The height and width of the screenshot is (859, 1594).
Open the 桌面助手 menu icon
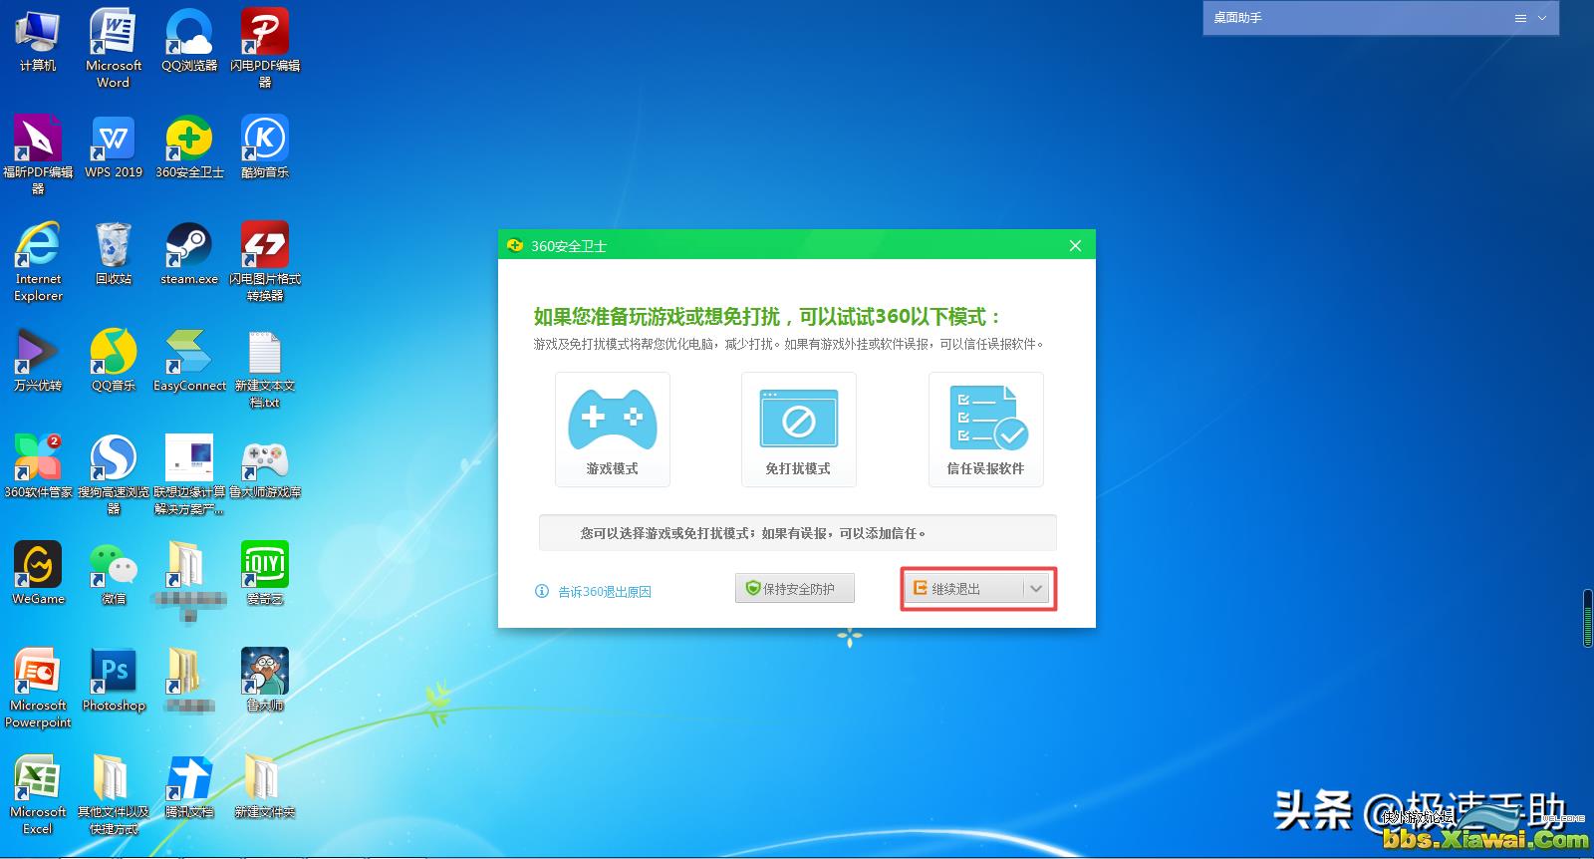pyautogui.click(x=1520, y=18)
